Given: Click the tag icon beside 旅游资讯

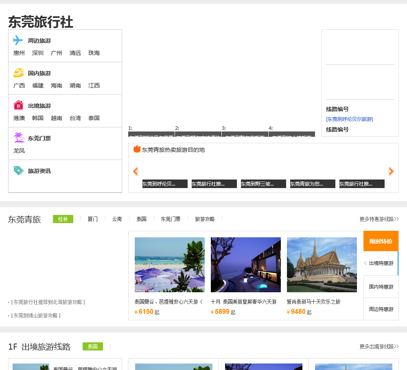Looking at the screenshot, I should (x=19, y=171).
